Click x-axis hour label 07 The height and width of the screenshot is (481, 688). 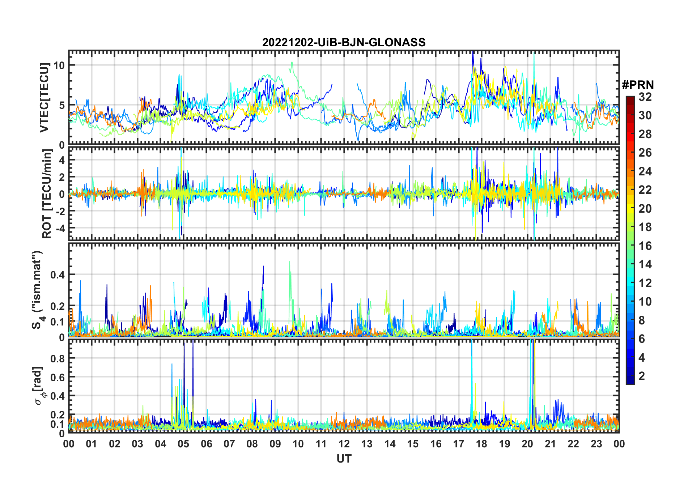coord(229,444)
